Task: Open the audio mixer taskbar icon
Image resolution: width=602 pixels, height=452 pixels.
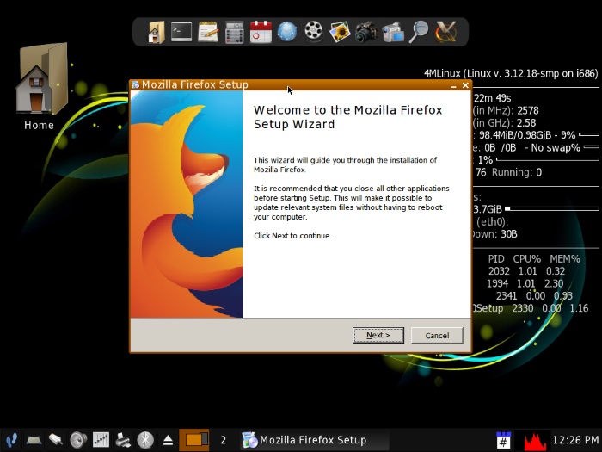Action: tap(101, 440)
